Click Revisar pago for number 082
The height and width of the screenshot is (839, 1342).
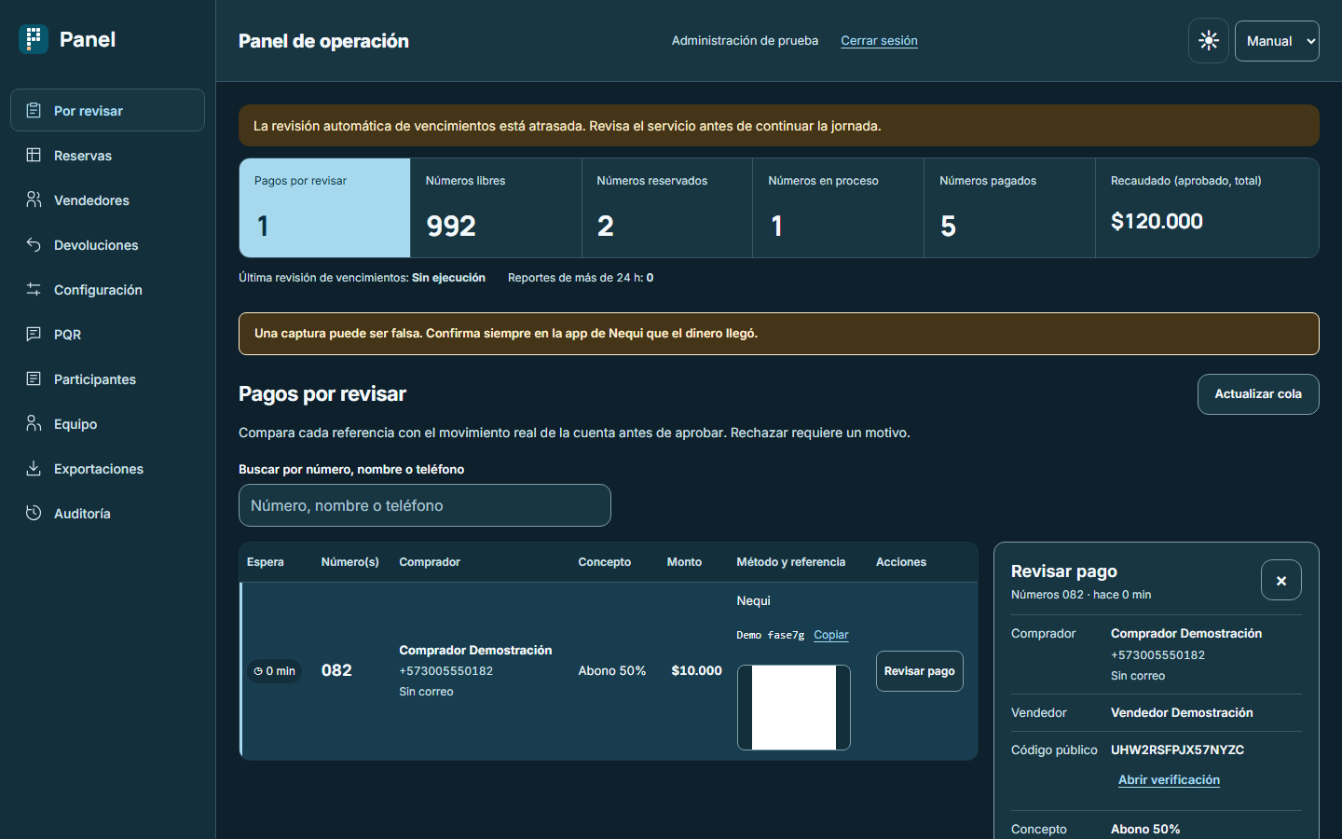point(919,671)
